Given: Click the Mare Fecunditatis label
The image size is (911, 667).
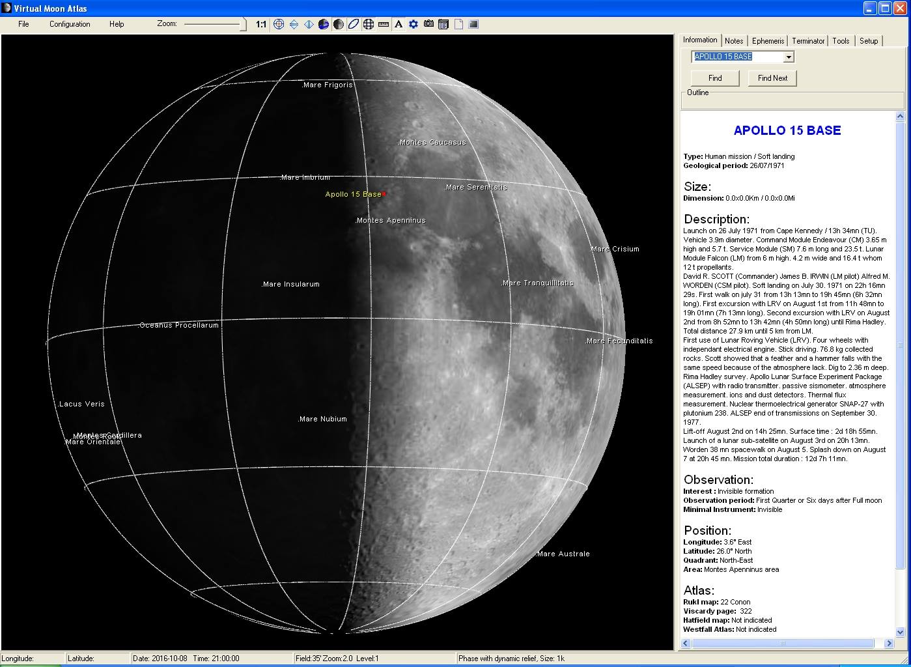Looking at the screenshot, I should click(x=619, y=341).
